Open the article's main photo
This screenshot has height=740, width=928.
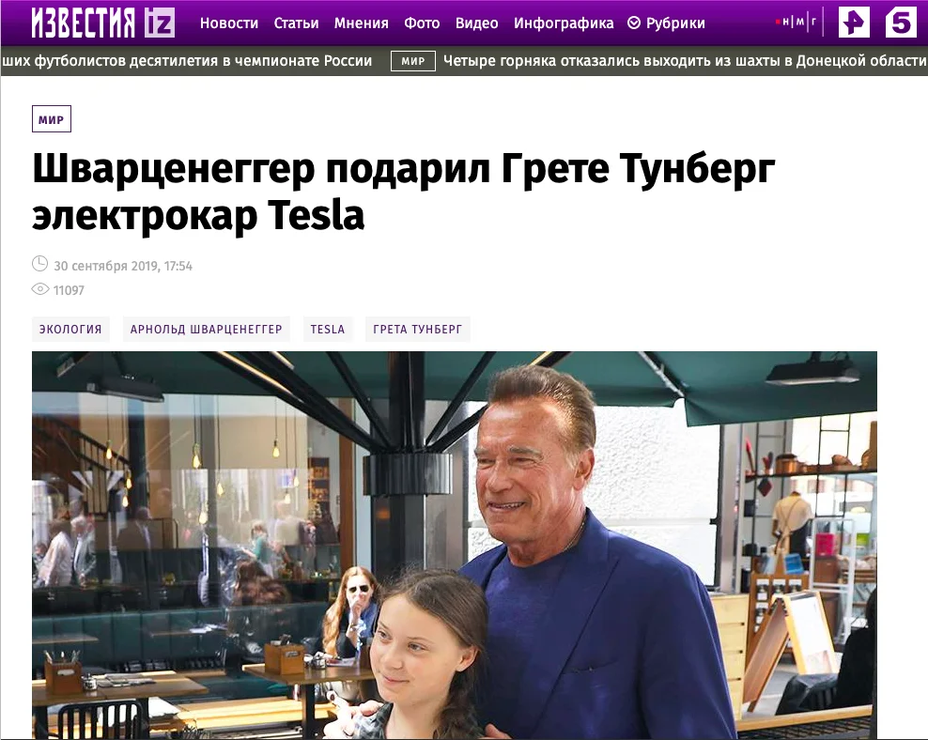tap(455, 545)
